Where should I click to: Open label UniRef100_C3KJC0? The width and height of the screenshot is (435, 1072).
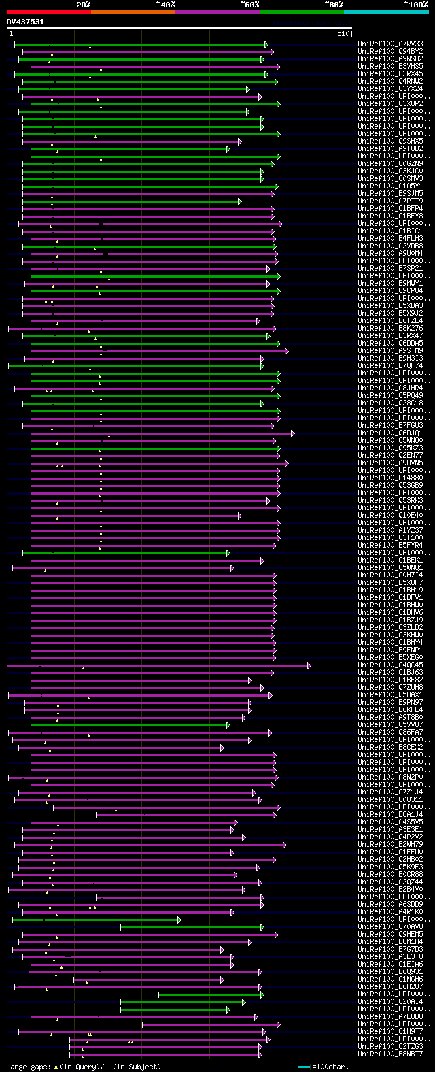click(390, 171)
